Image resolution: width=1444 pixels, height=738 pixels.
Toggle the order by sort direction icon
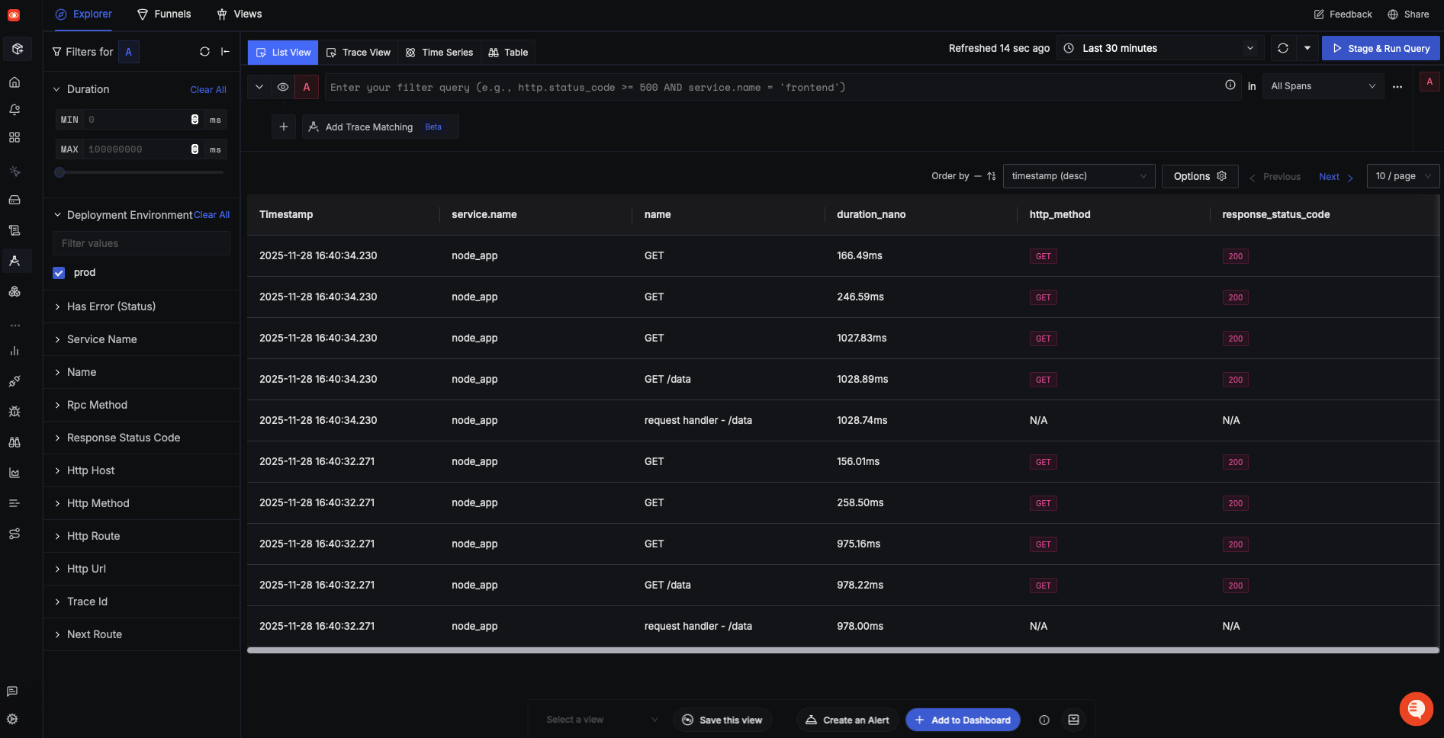click(x=991, y=176)
